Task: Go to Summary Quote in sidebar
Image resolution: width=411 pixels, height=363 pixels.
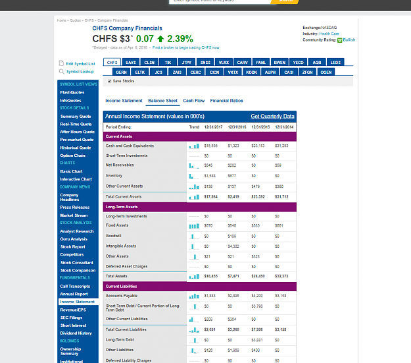Action: (x=76, y=117)
